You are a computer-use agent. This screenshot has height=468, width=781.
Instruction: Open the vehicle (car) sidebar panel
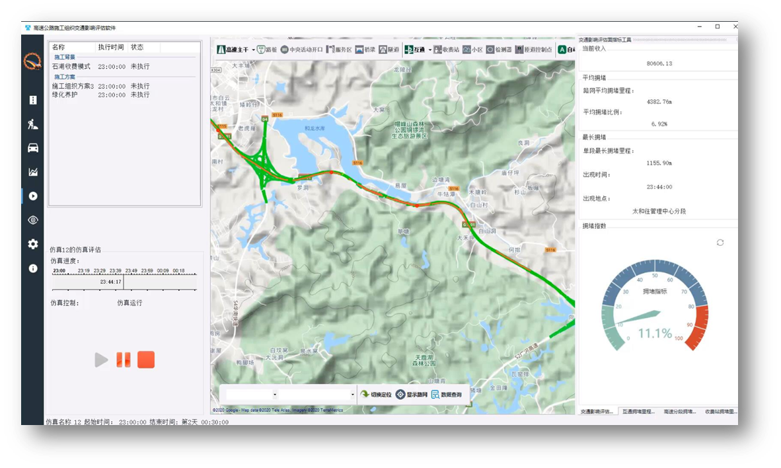[x=32, y=147]
